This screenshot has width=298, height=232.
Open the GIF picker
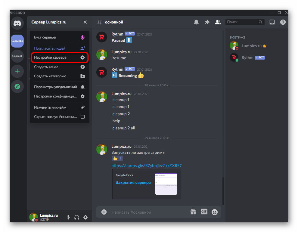point(204,212)
